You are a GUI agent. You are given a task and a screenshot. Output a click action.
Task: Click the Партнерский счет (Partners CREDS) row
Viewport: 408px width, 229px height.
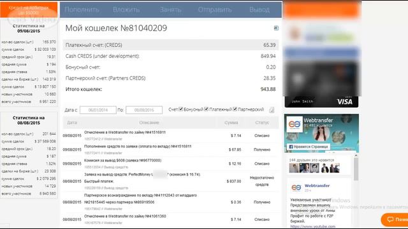point(171,78)
